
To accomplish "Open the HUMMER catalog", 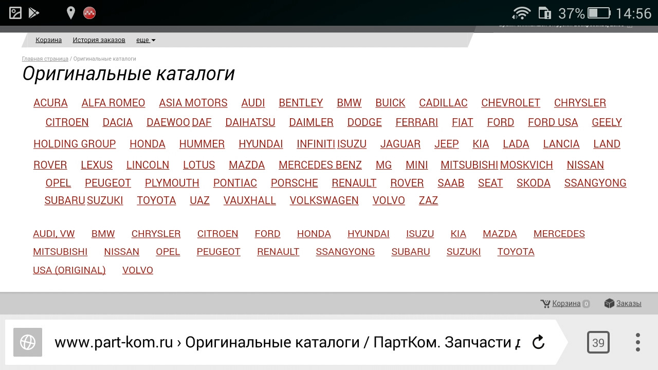I will click(202, 144).
